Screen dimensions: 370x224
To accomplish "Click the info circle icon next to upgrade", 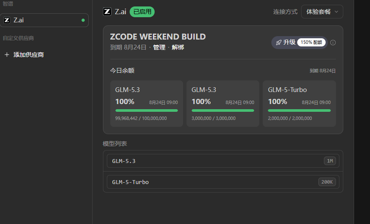I will 333,43.
